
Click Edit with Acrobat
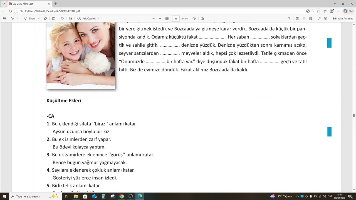(x=343, y=19)
